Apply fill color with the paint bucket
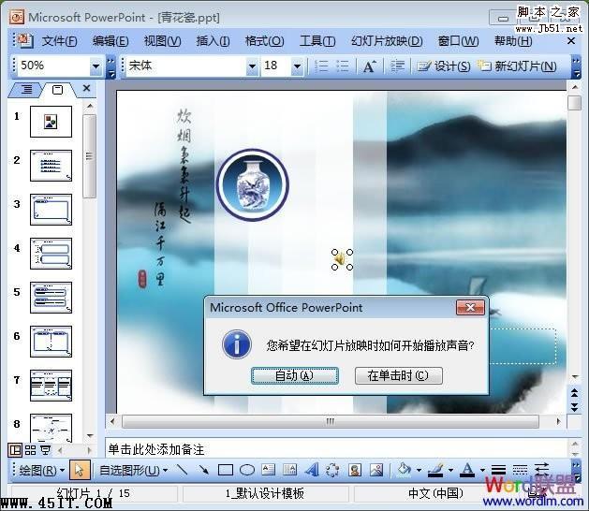589x511 pixels. point(404,470)
